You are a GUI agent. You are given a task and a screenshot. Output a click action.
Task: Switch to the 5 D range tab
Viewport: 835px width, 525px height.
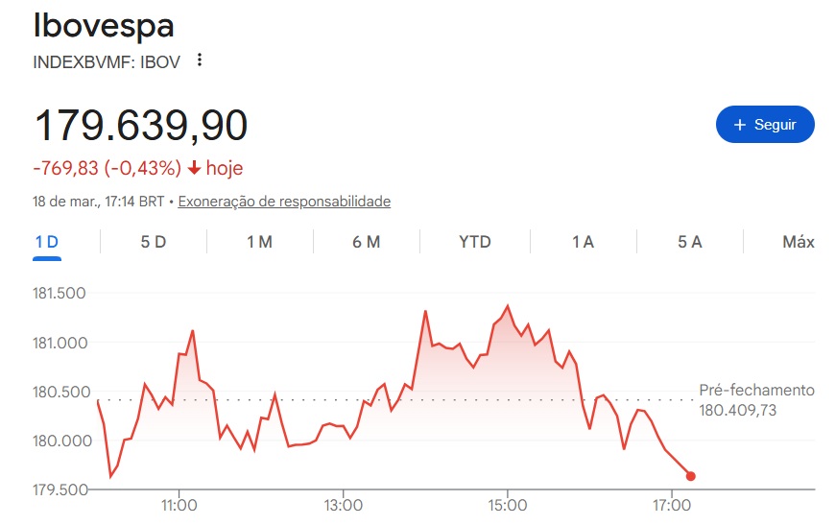pos(154,242)
